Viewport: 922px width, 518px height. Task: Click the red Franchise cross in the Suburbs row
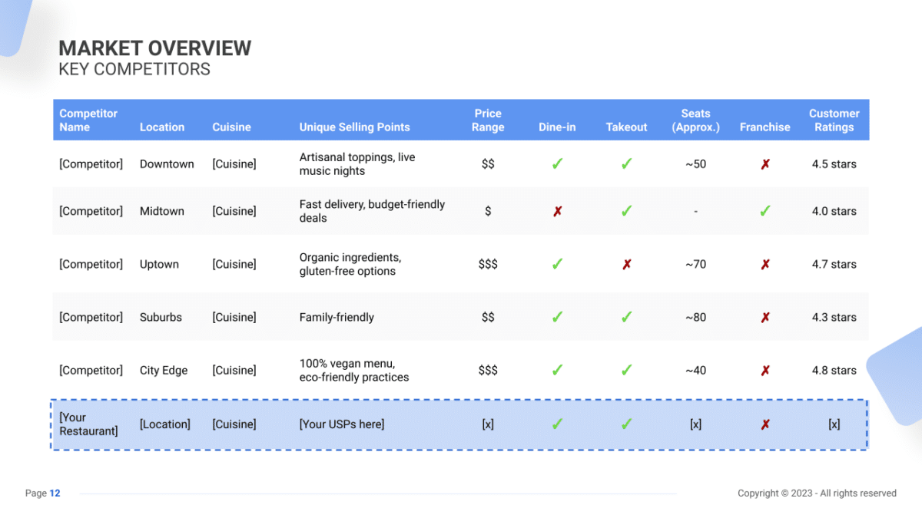pyautogui.click(x=764, y=317)
